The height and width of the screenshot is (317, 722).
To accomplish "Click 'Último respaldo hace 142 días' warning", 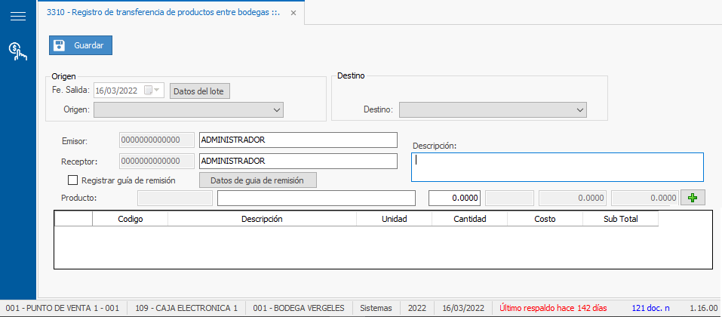I will click(x=553, y=308).
